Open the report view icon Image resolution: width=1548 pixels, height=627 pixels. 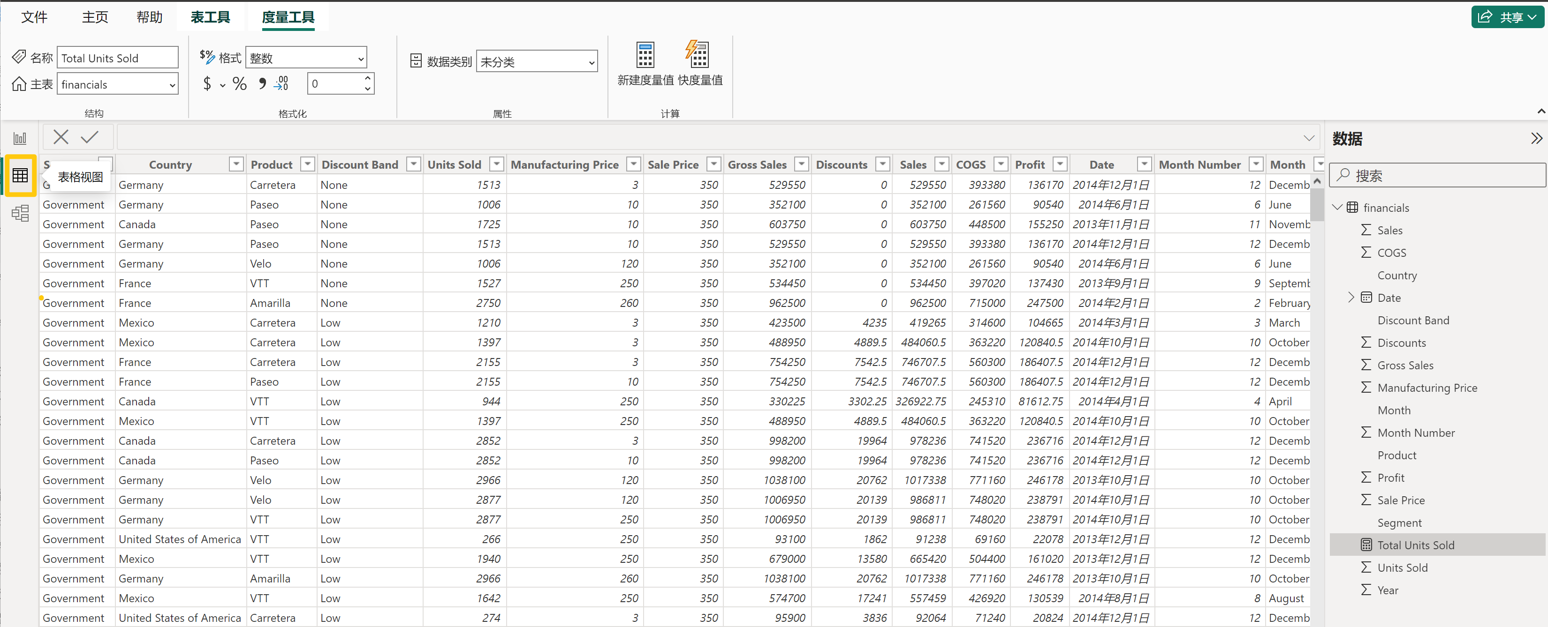(20, 139)
